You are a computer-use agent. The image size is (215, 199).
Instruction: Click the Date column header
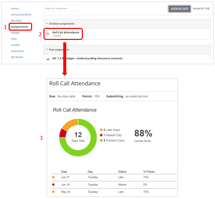(x=64, y=172)
